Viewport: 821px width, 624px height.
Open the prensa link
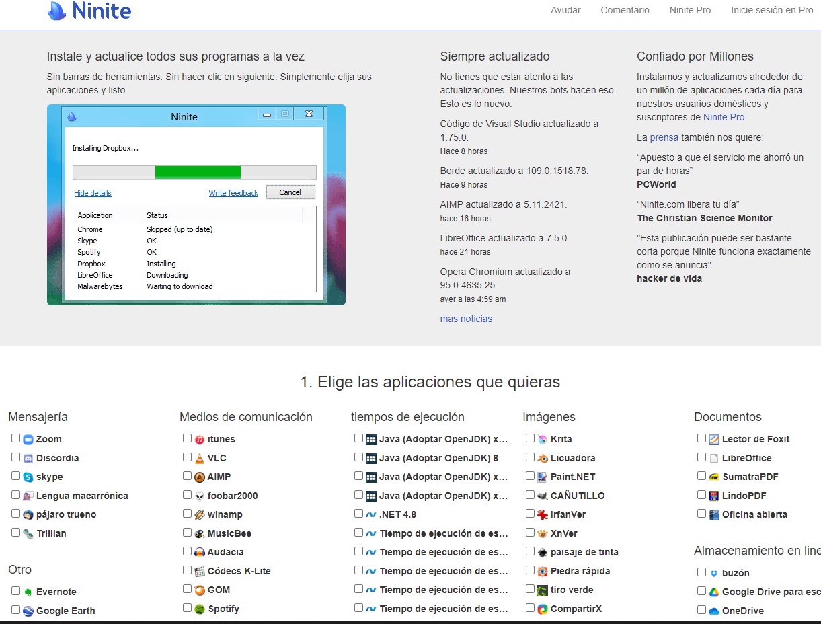[x=664, y=137]
